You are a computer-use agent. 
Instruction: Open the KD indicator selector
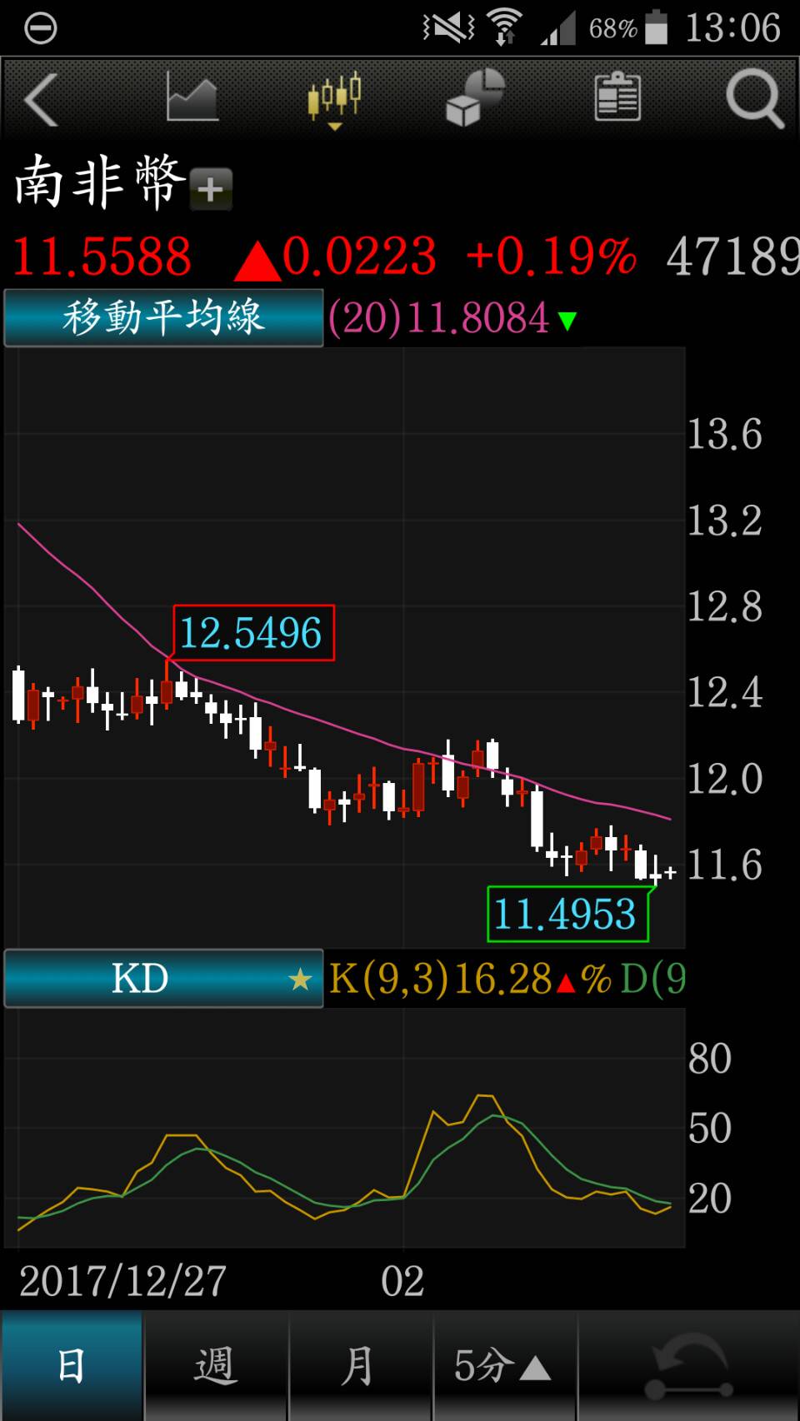point(163,979)
